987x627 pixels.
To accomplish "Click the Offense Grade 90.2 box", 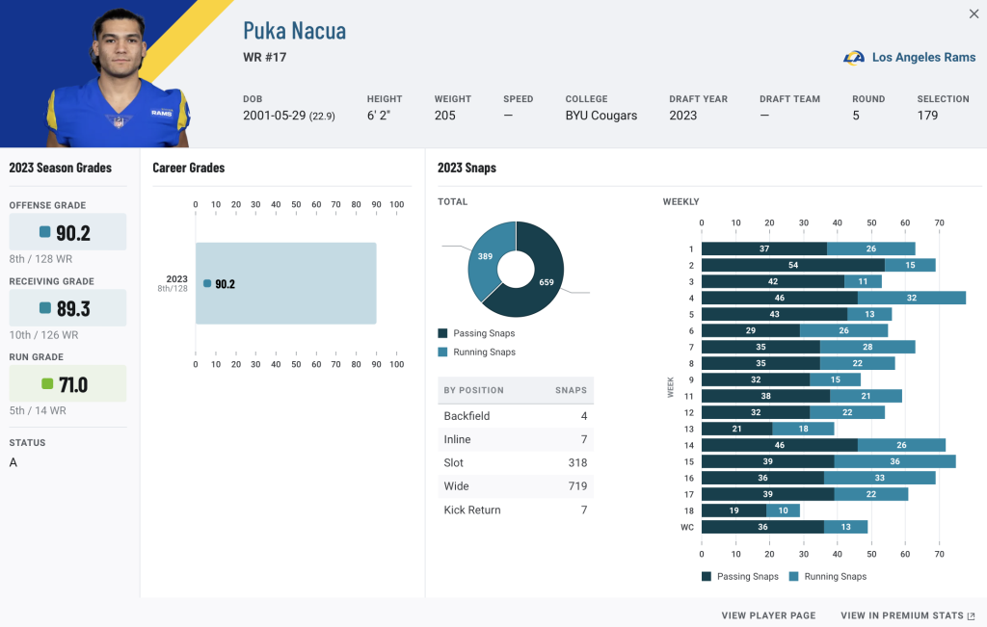I will coord(67,232).
